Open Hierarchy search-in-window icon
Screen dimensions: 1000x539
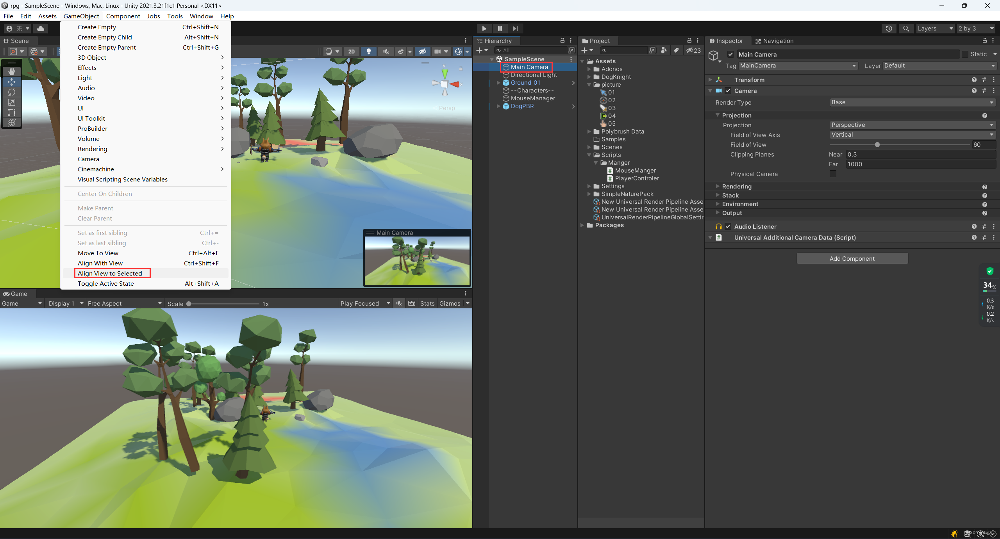[x=571, y=50]
